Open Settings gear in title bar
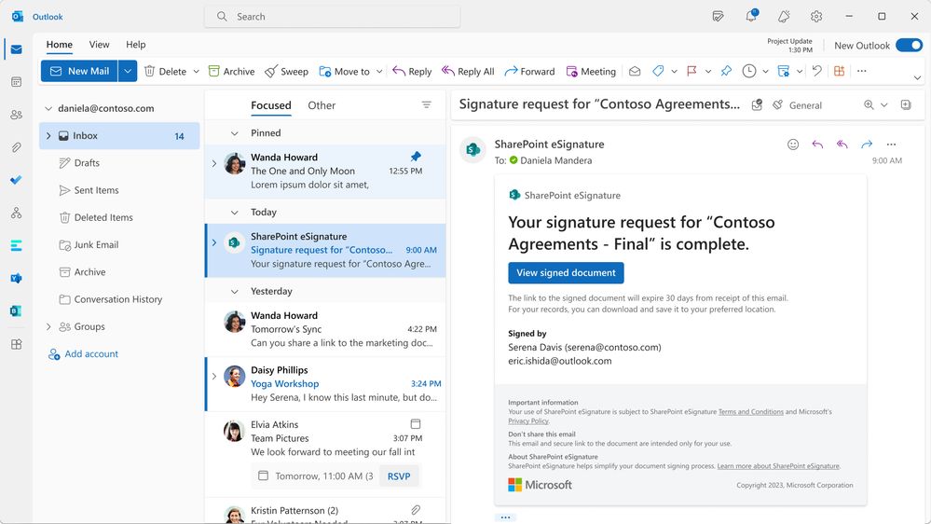The image size is (931, 524). coord(816,16)
